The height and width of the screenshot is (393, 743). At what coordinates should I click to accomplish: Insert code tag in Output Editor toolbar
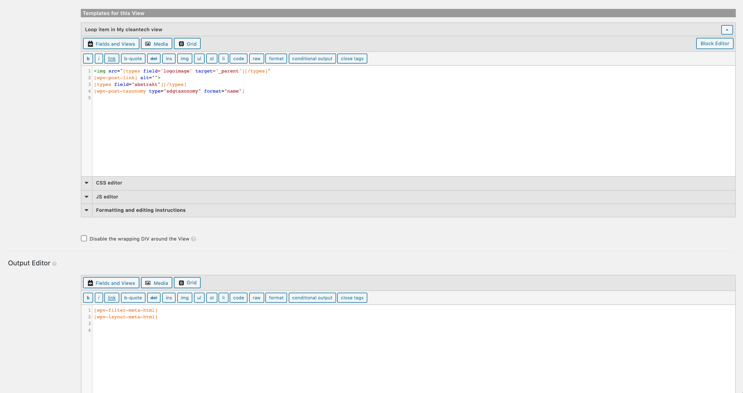point(239,298)
